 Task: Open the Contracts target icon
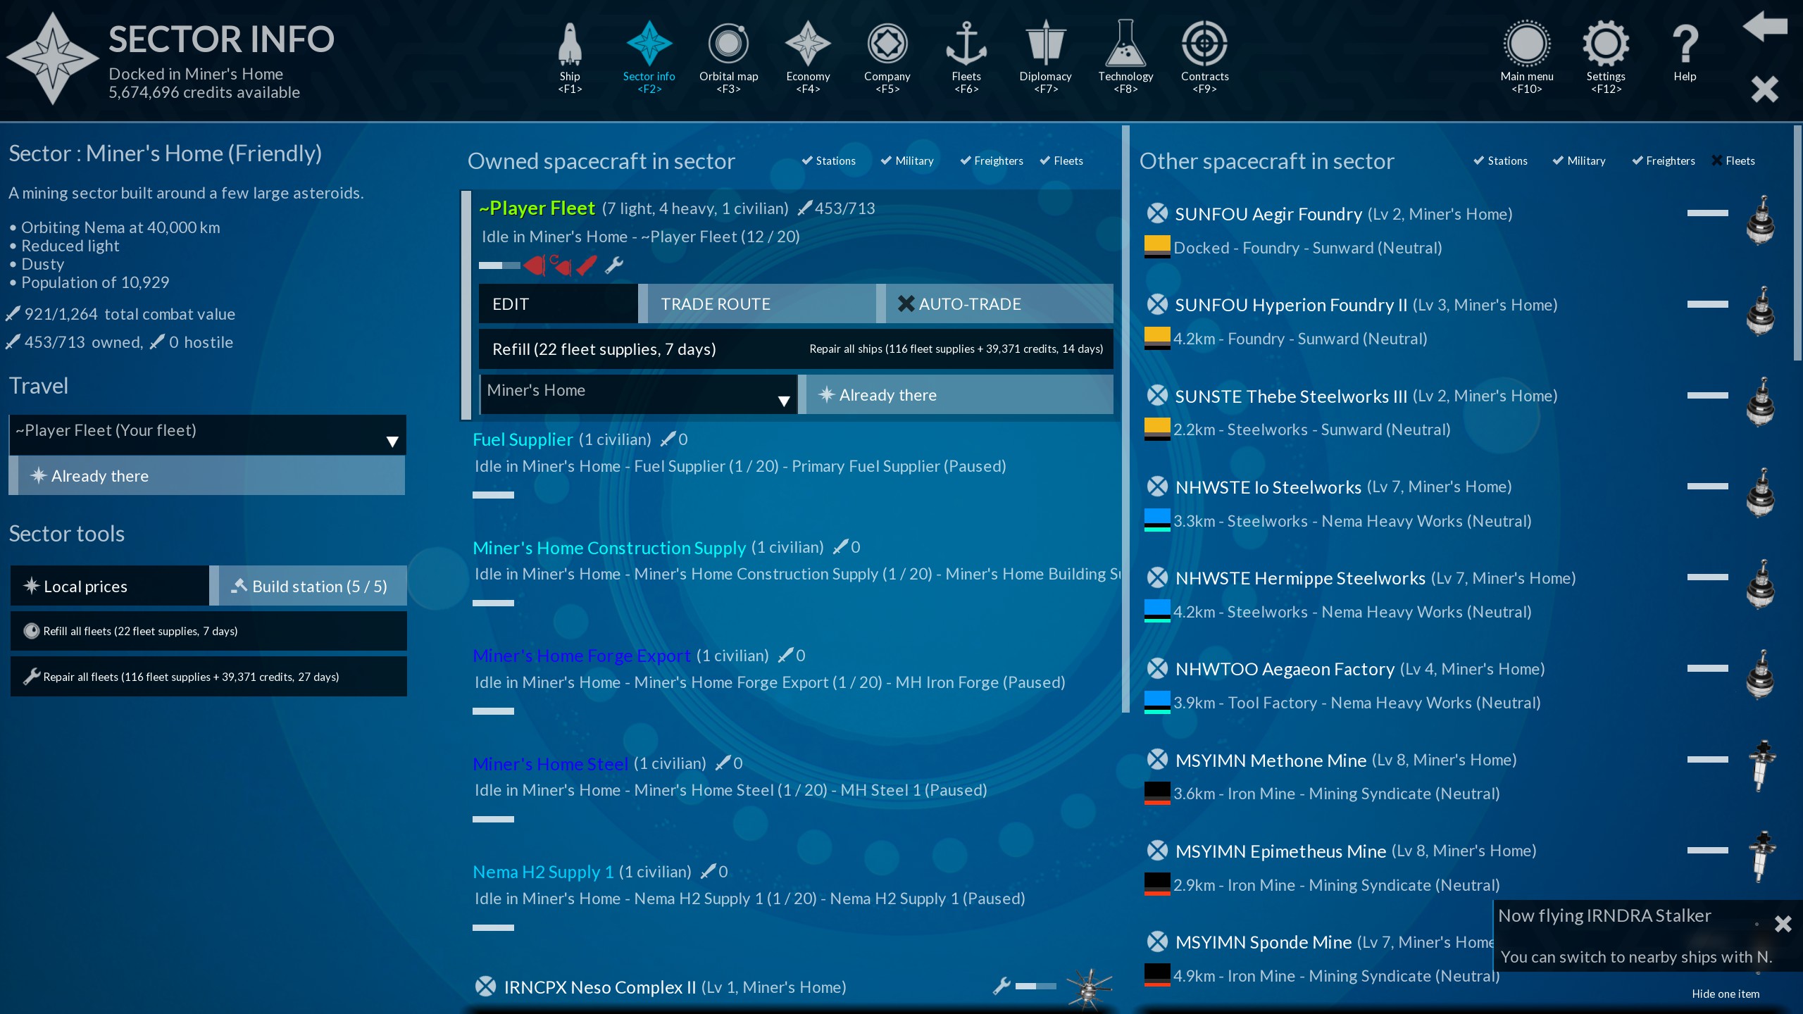click(x=1204, y=45)
